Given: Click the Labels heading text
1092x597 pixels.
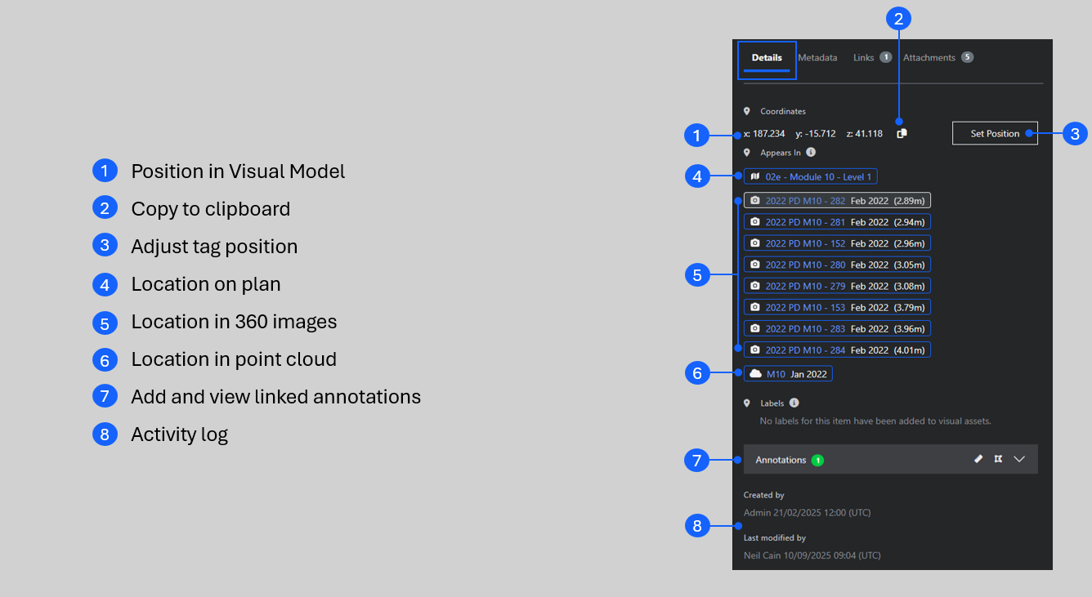Looking at the screenshot, I should (772, 403).
